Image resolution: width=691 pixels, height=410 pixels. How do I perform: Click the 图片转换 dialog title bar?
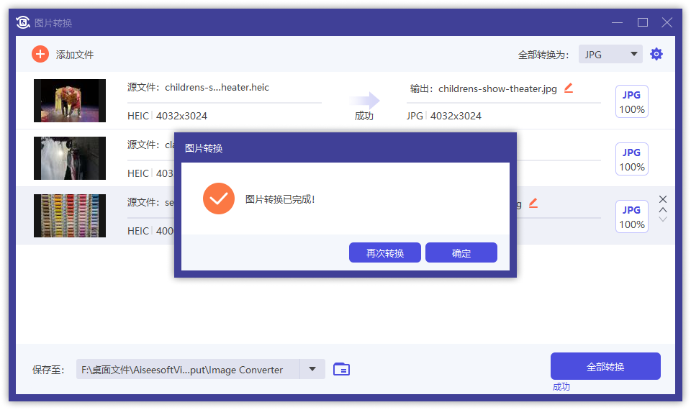(x=345, y=148)
